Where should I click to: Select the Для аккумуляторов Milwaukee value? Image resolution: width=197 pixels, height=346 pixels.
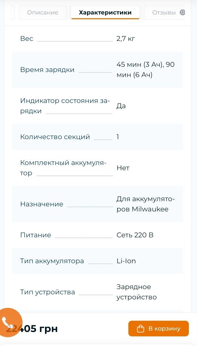pyautogui.click(x=146, y=204)
